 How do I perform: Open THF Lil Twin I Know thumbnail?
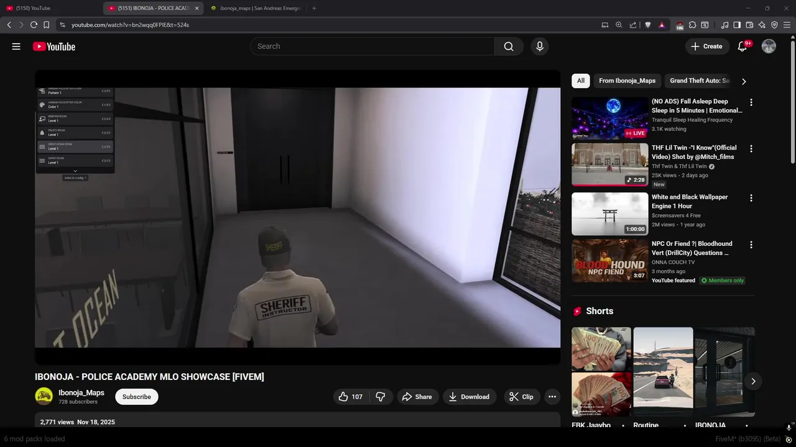[x=609, y=165]
